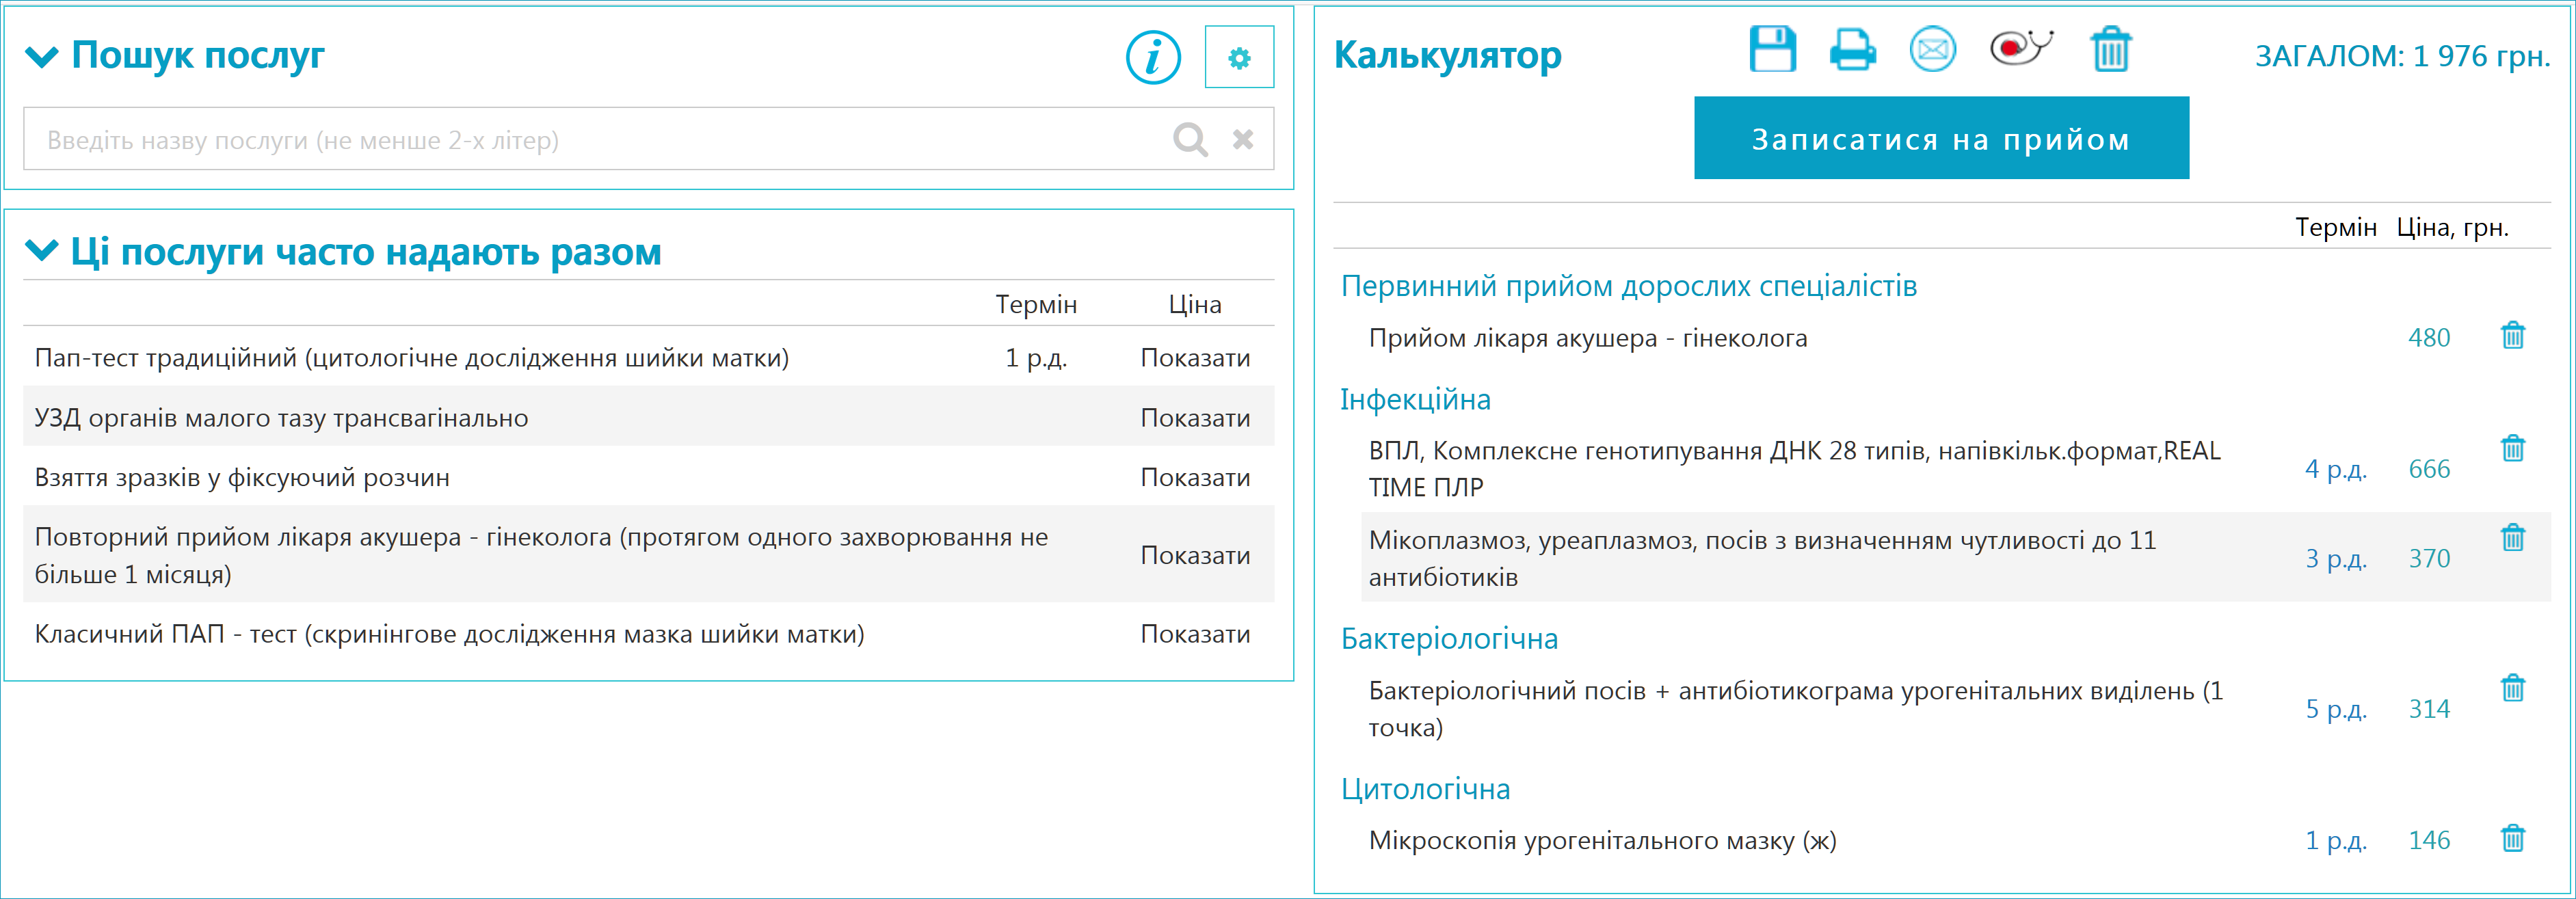
Task: Click the Цитологічна category heading
Action: click(1425, 789)
